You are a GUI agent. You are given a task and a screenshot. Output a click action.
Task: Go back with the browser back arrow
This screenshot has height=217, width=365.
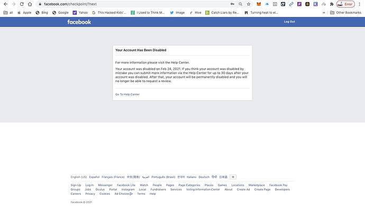point(6,4)
